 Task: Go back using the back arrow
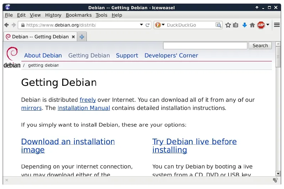click(x=6, y=25)
